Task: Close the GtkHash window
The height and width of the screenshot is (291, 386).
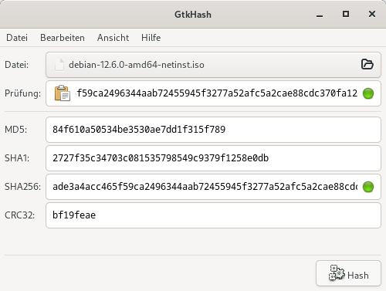Action: pos(372,14)
